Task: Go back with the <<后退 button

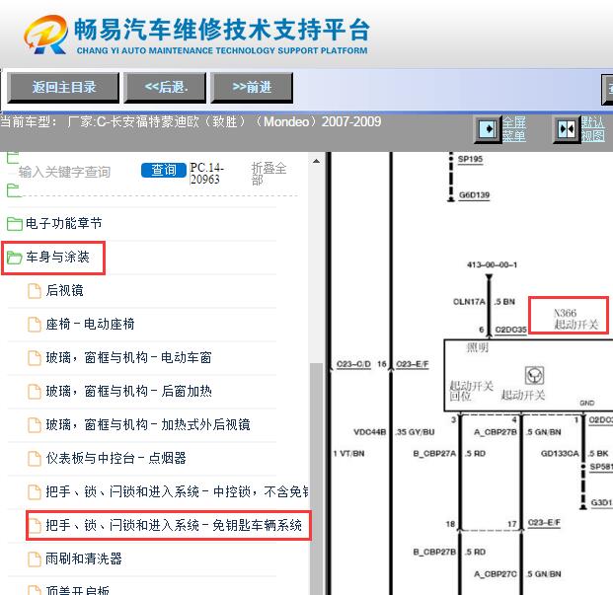Action: click(165, 87)
